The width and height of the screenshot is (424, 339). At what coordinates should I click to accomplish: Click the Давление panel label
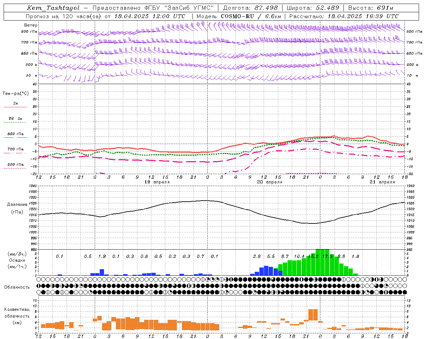click(x=17, y=205)
